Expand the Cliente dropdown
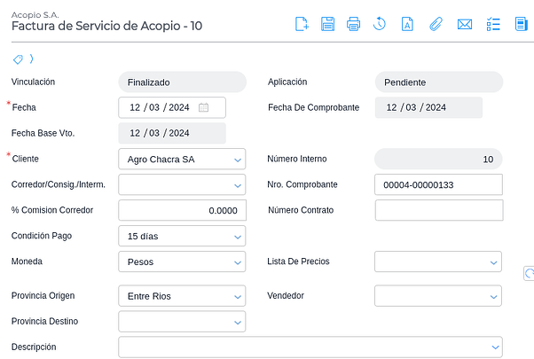The image size is (534, 359). click(x=238, y=160)
